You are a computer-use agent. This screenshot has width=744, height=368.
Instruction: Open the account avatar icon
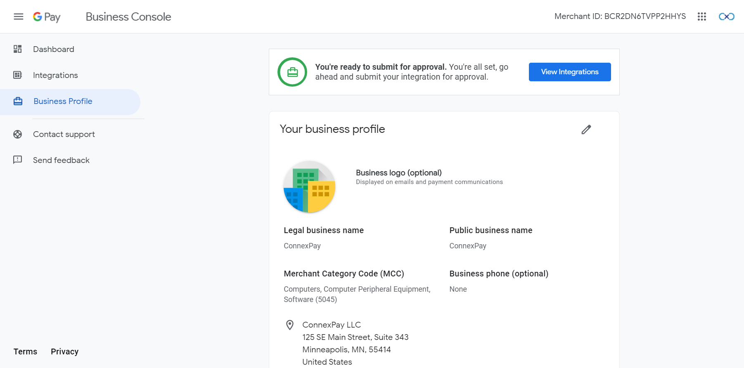pos(727,17)
